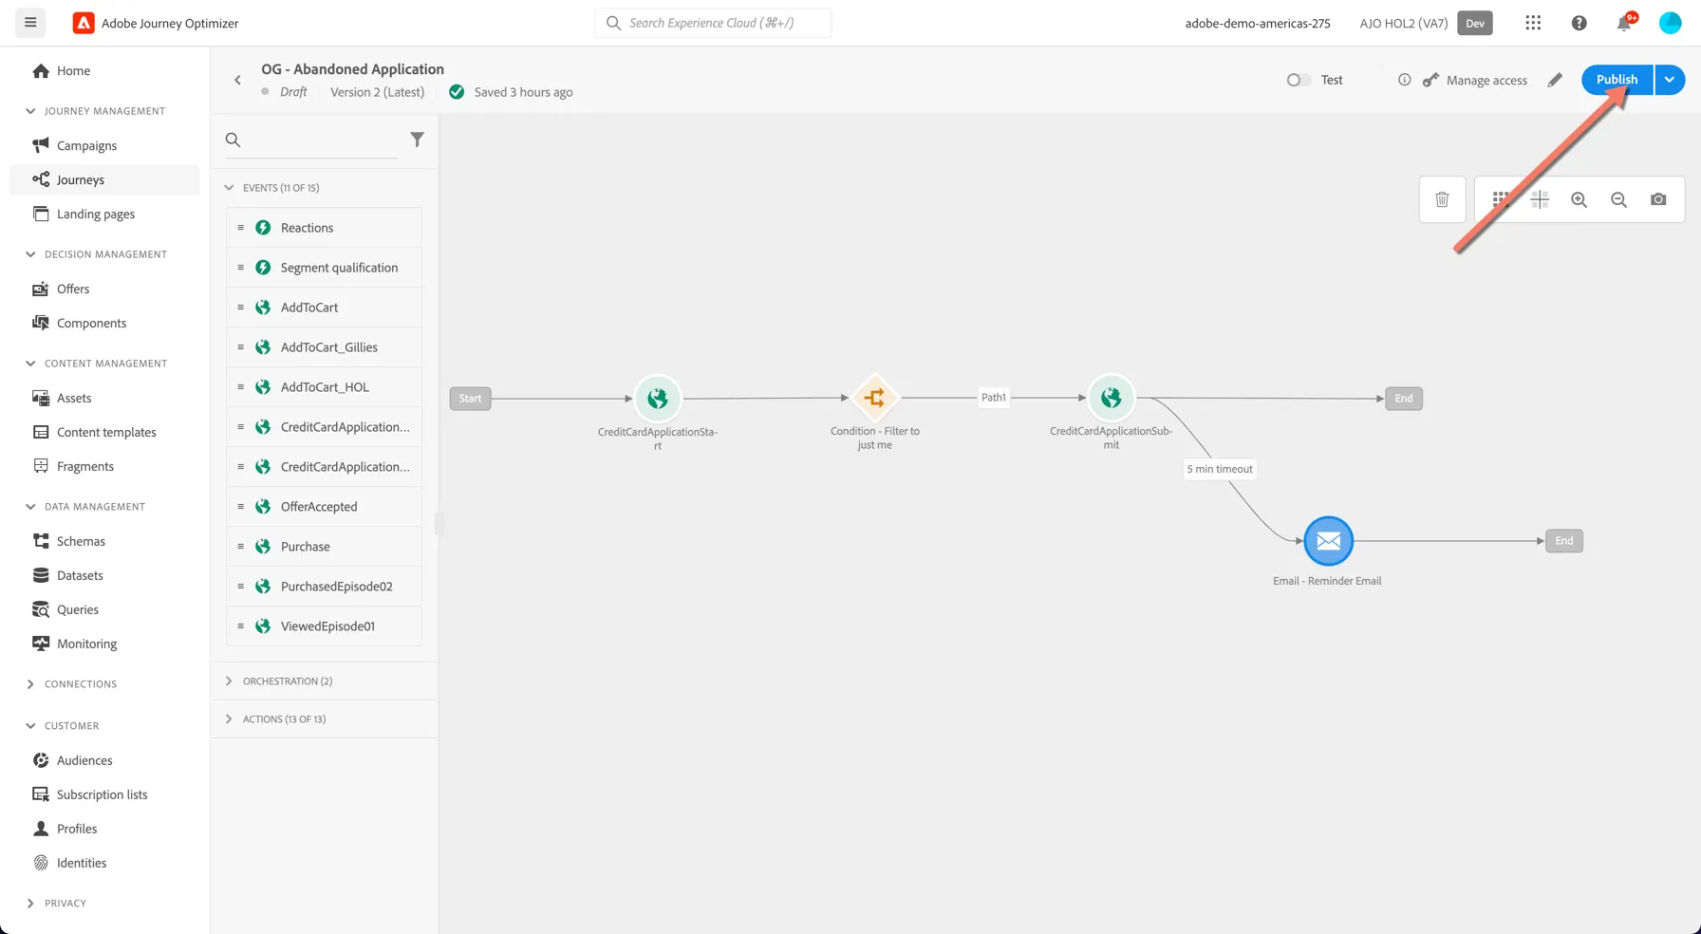
Task: Go to Offers in the sidebar
Action: click(x=104, y=289)
